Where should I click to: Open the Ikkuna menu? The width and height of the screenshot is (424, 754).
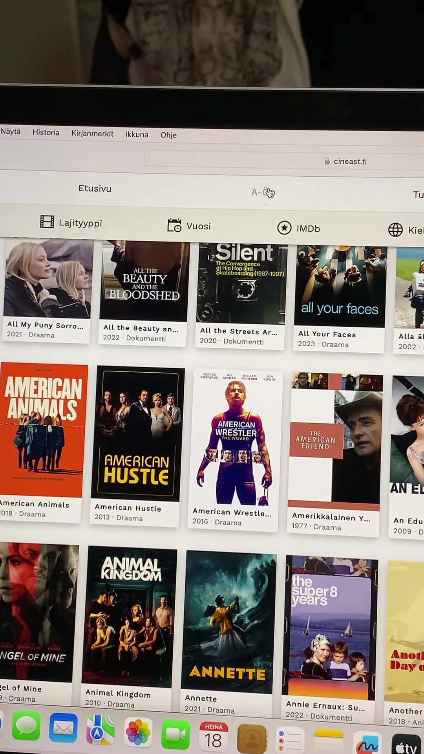click(x=137, y=134)
